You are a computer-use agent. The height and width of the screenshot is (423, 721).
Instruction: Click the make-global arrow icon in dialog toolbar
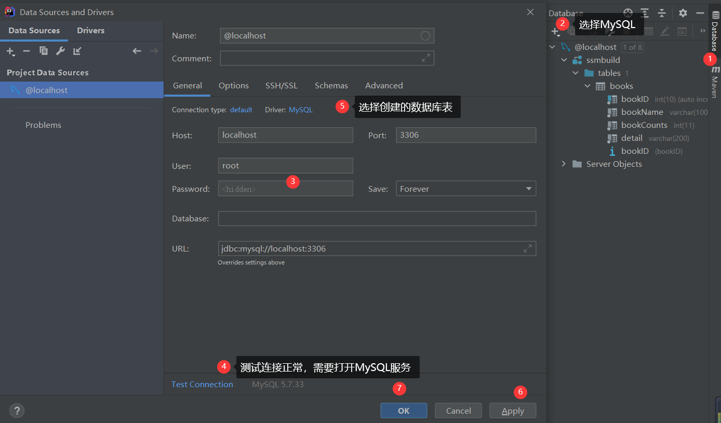(x=77, y=51)
